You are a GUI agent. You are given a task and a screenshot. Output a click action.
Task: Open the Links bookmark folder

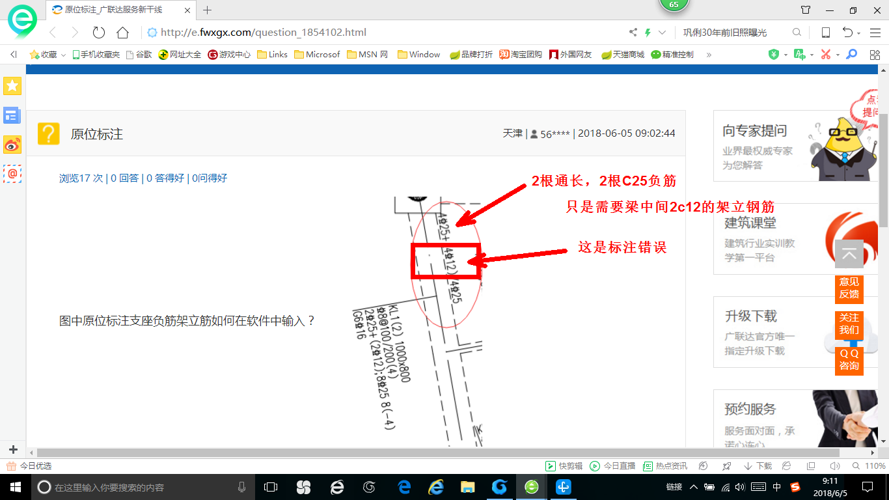272,55
